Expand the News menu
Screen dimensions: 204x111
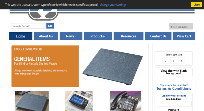tap(71, 36)
